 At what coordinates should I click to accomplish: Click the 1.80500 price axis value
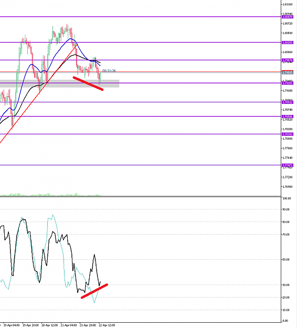(x=288, y=33)
